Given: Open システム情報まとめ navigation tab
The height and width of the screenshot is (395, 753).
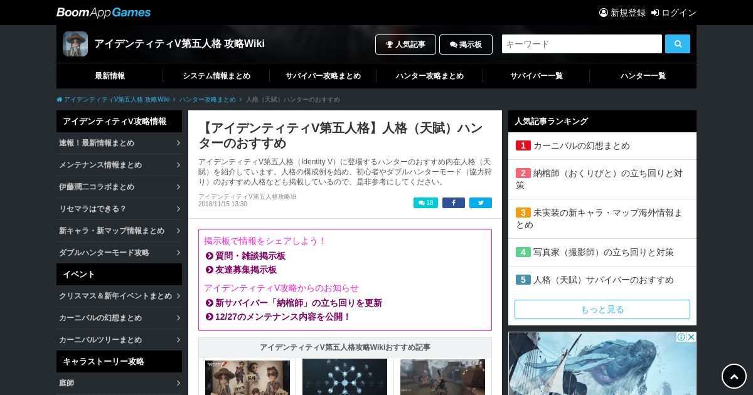Looking at the screenshot, I should coord(216,76).
